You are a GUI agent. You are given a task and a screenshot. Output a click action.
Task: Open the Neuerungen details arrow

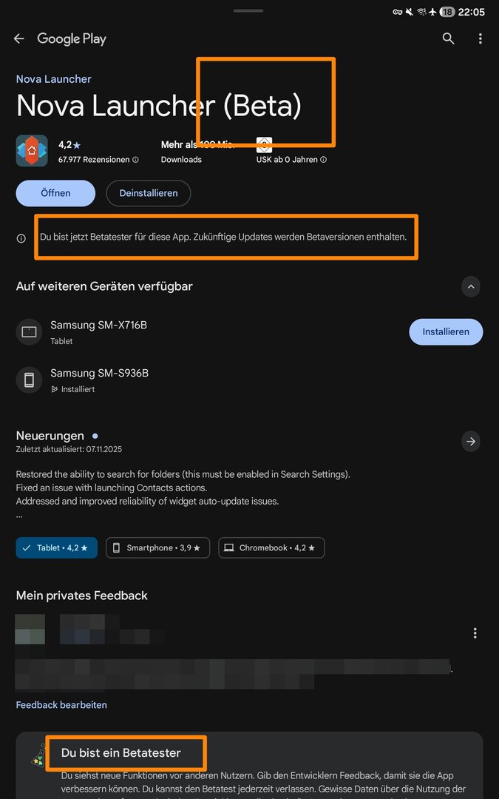click(470, 442)
